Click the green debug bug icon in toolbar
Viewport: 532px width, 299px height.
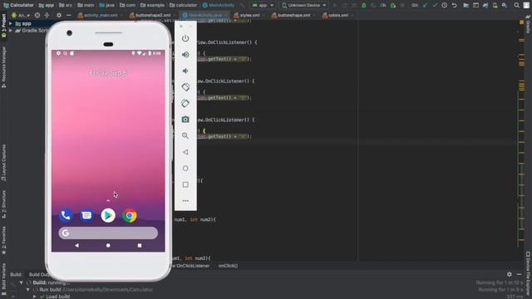coord(364,5)
